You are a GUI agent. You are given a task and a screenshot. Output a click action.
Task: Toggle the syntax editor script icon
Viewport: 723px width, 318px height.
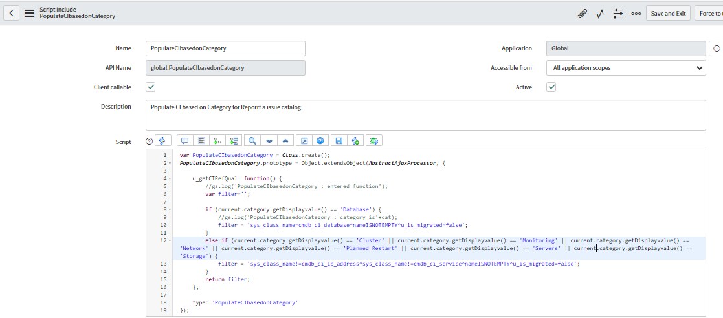click(x=162, y=141)
